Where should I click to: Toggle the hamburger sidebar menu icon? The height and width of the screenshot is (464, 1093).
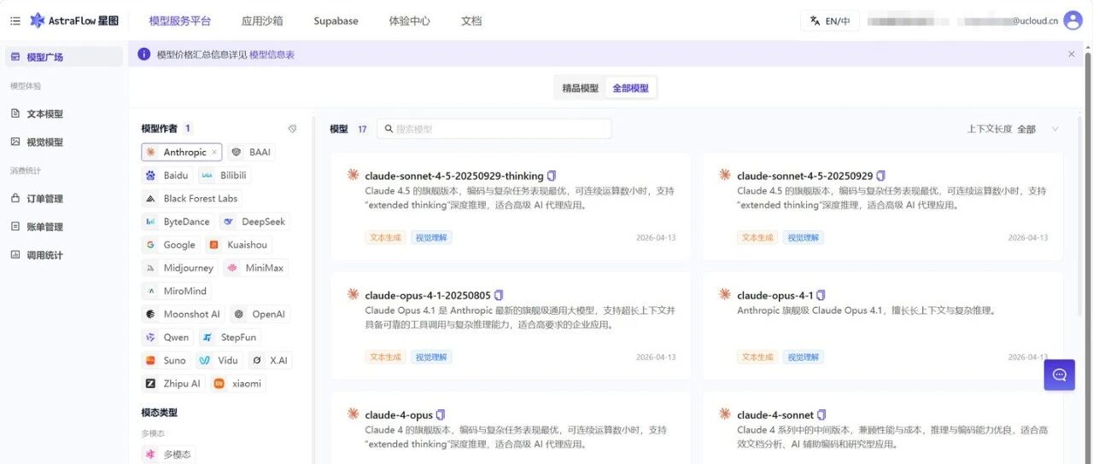click(x=15, y=20)
